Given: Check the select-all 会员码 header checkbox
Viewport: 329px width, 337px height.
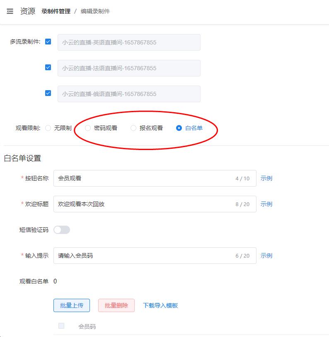Looking at the screenshot, I should 61,326.
